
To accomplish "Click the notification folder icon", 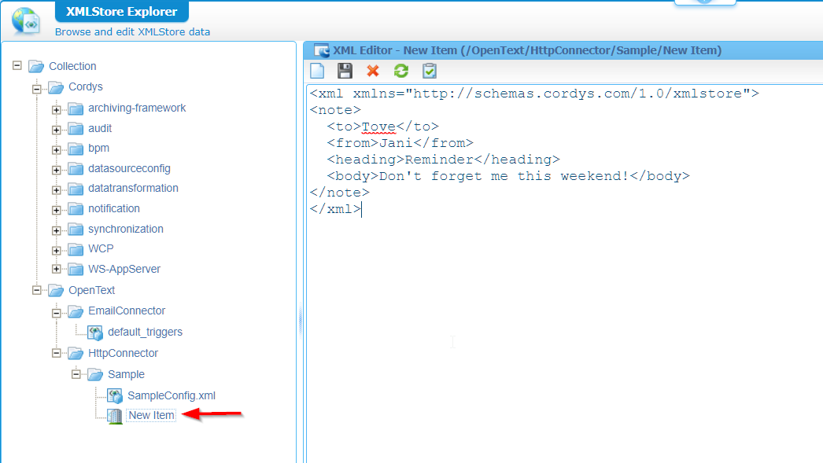I will click(76, 208).
